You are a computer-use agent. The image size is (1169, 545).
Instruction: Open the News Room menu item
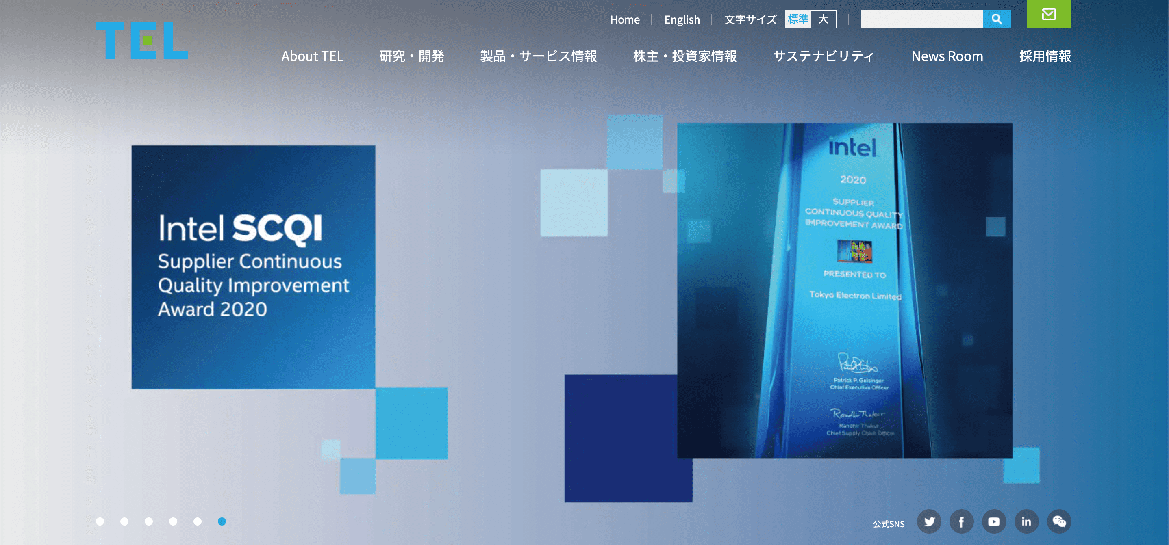pyautogui.click(x=947, y=56)
